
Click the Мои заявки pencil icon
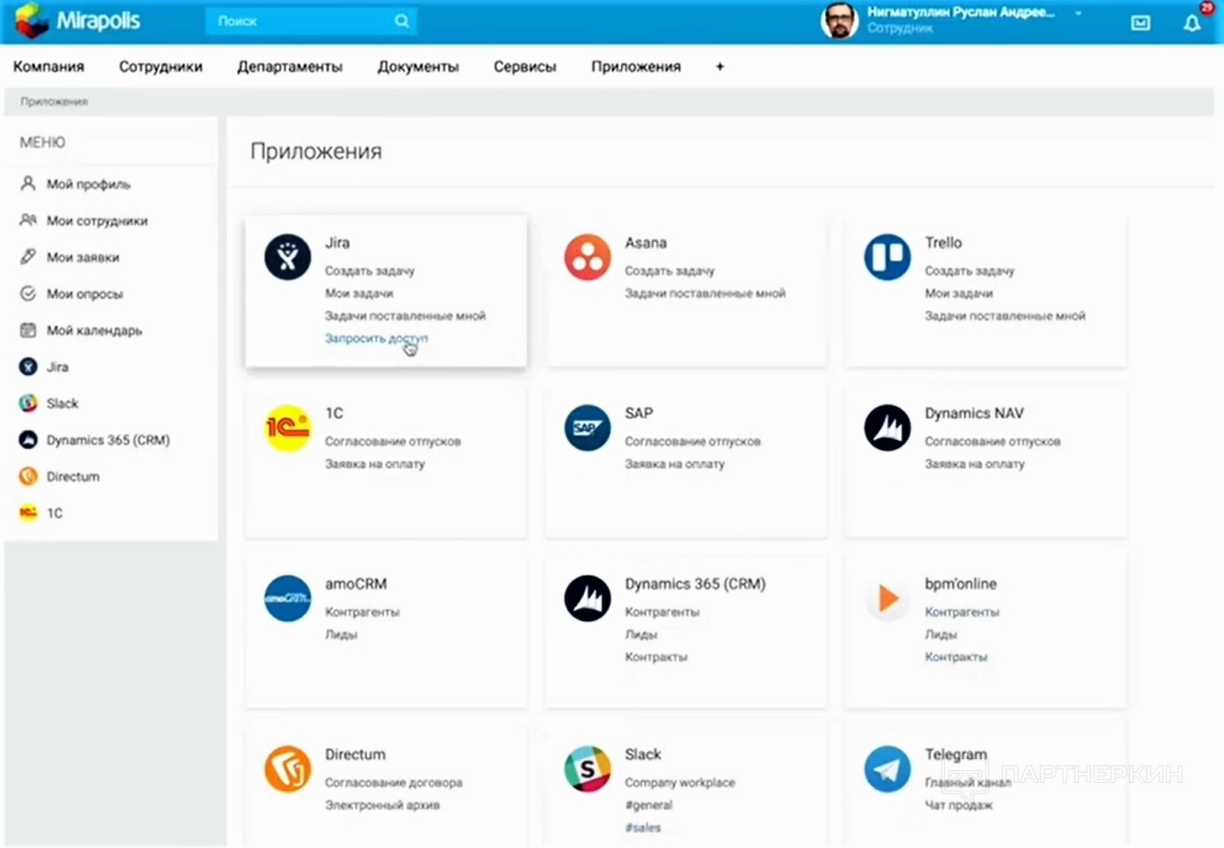pyautogui.click(x=28, y=256)
